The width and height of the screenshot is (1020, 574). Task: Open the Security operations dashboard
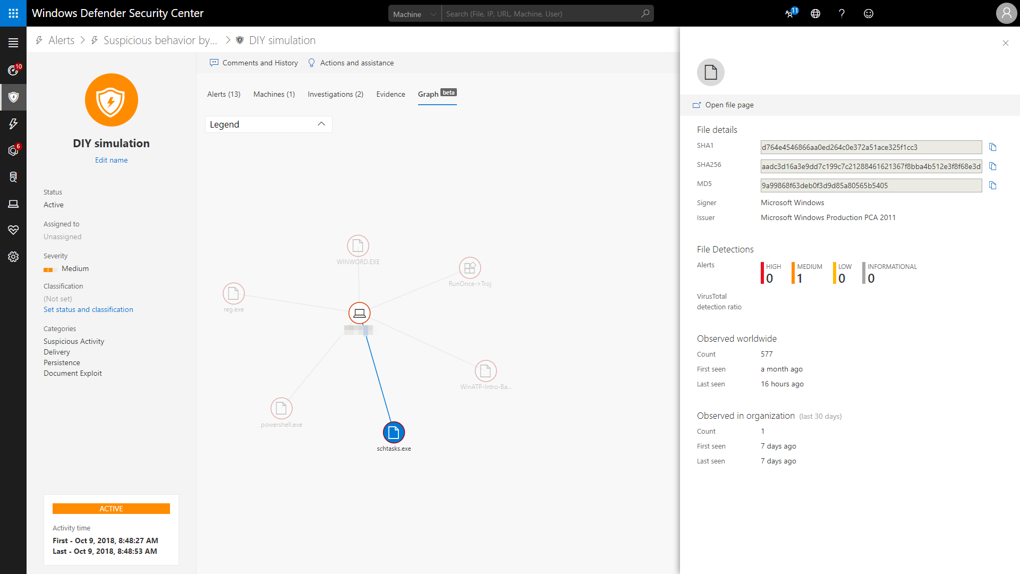(x=13, y=69)
